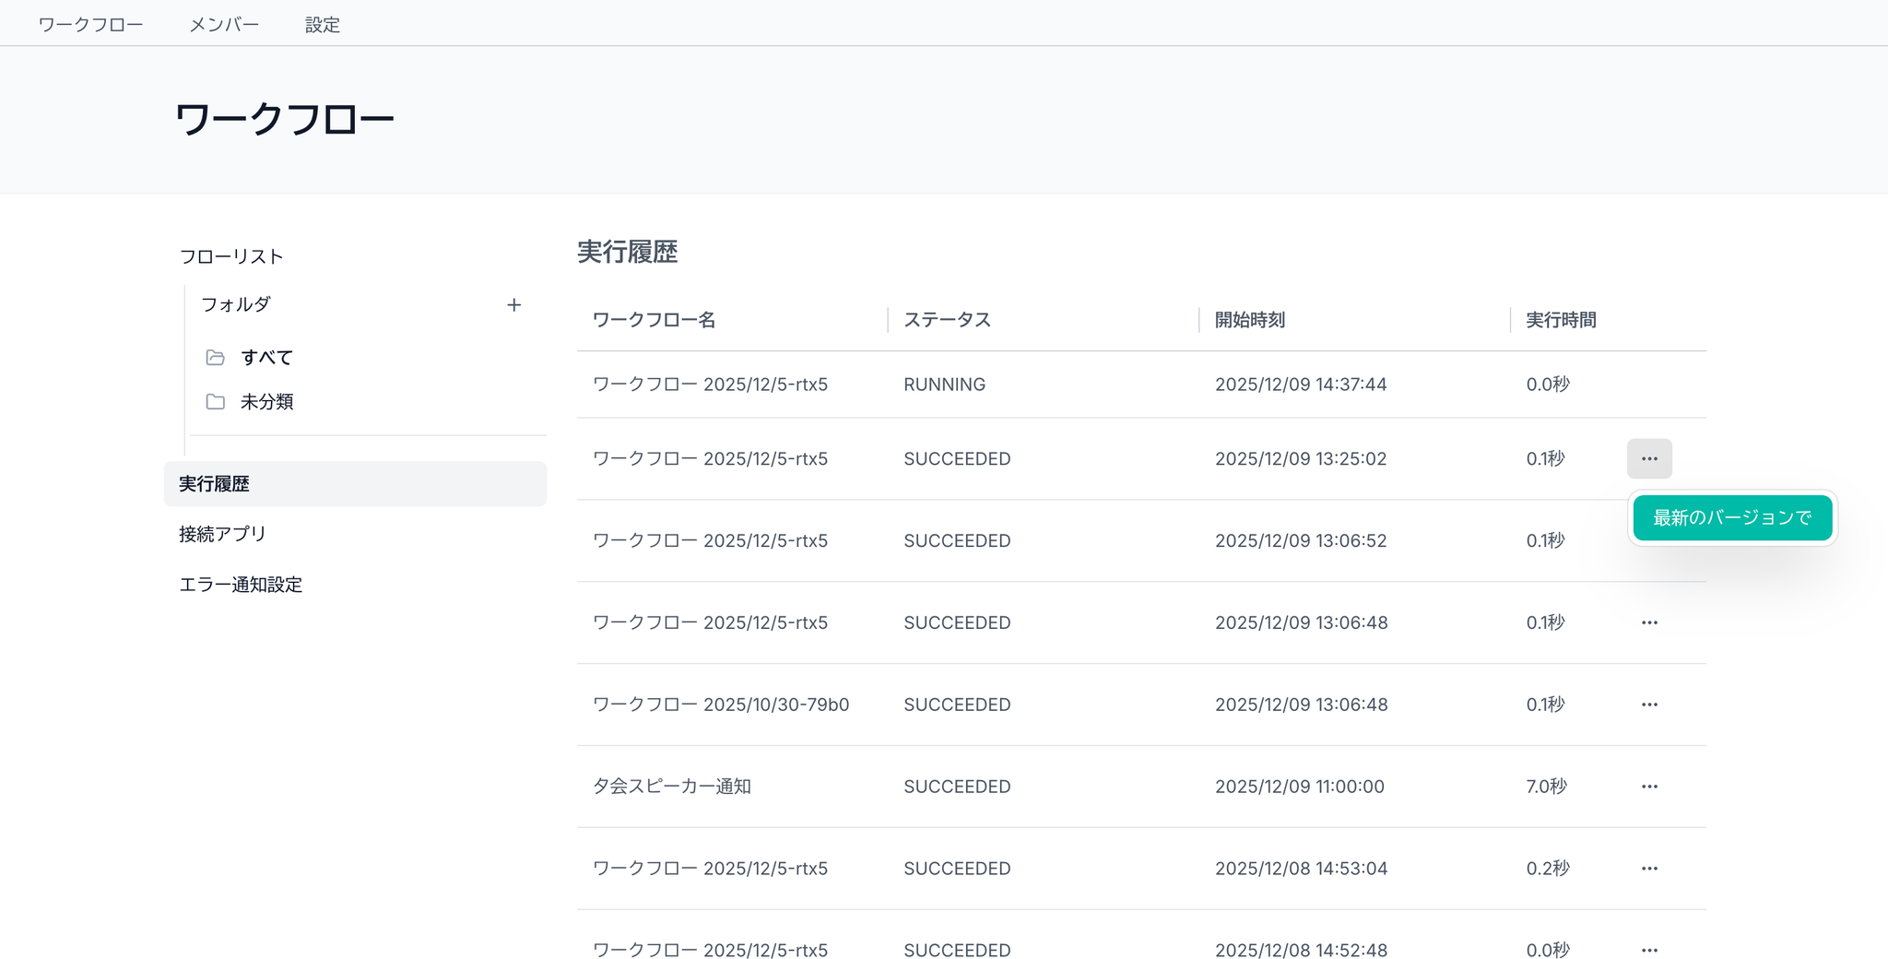This screenshot has height=959, width=1888.
Task: Open three-dot menu for 夕会スピーカー通知 row
Action: [x=1648, y=787]
